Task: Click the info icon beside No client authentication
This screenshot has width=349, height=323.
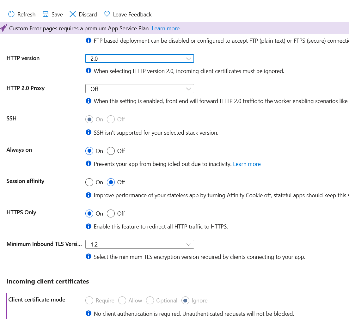Action: tap(89, 314)
